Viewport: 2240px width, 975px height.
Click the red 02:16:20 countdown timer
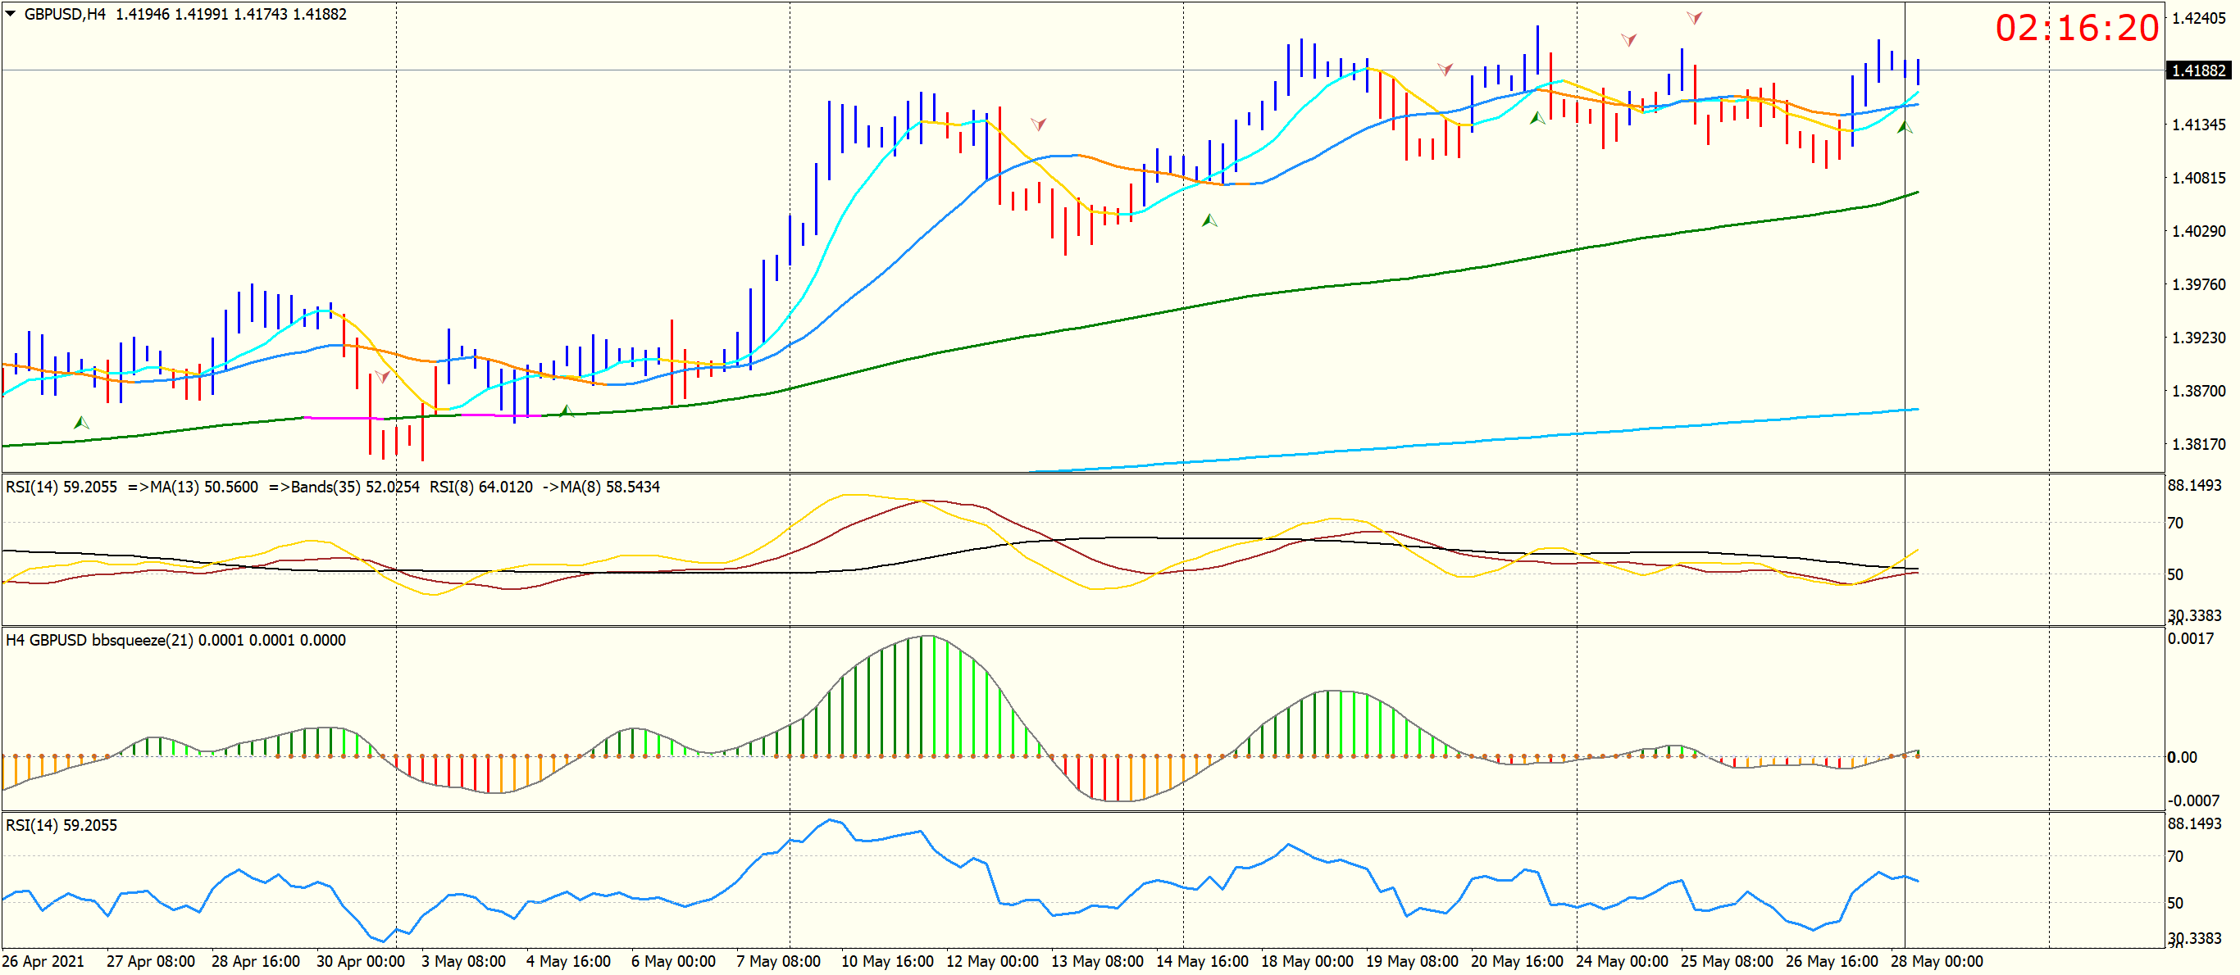tap(2077, 29)
